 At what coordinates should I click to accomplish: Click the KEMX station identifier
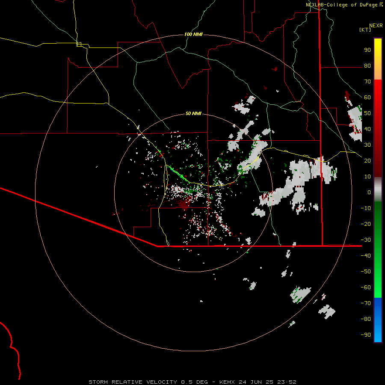coord(227,382)
